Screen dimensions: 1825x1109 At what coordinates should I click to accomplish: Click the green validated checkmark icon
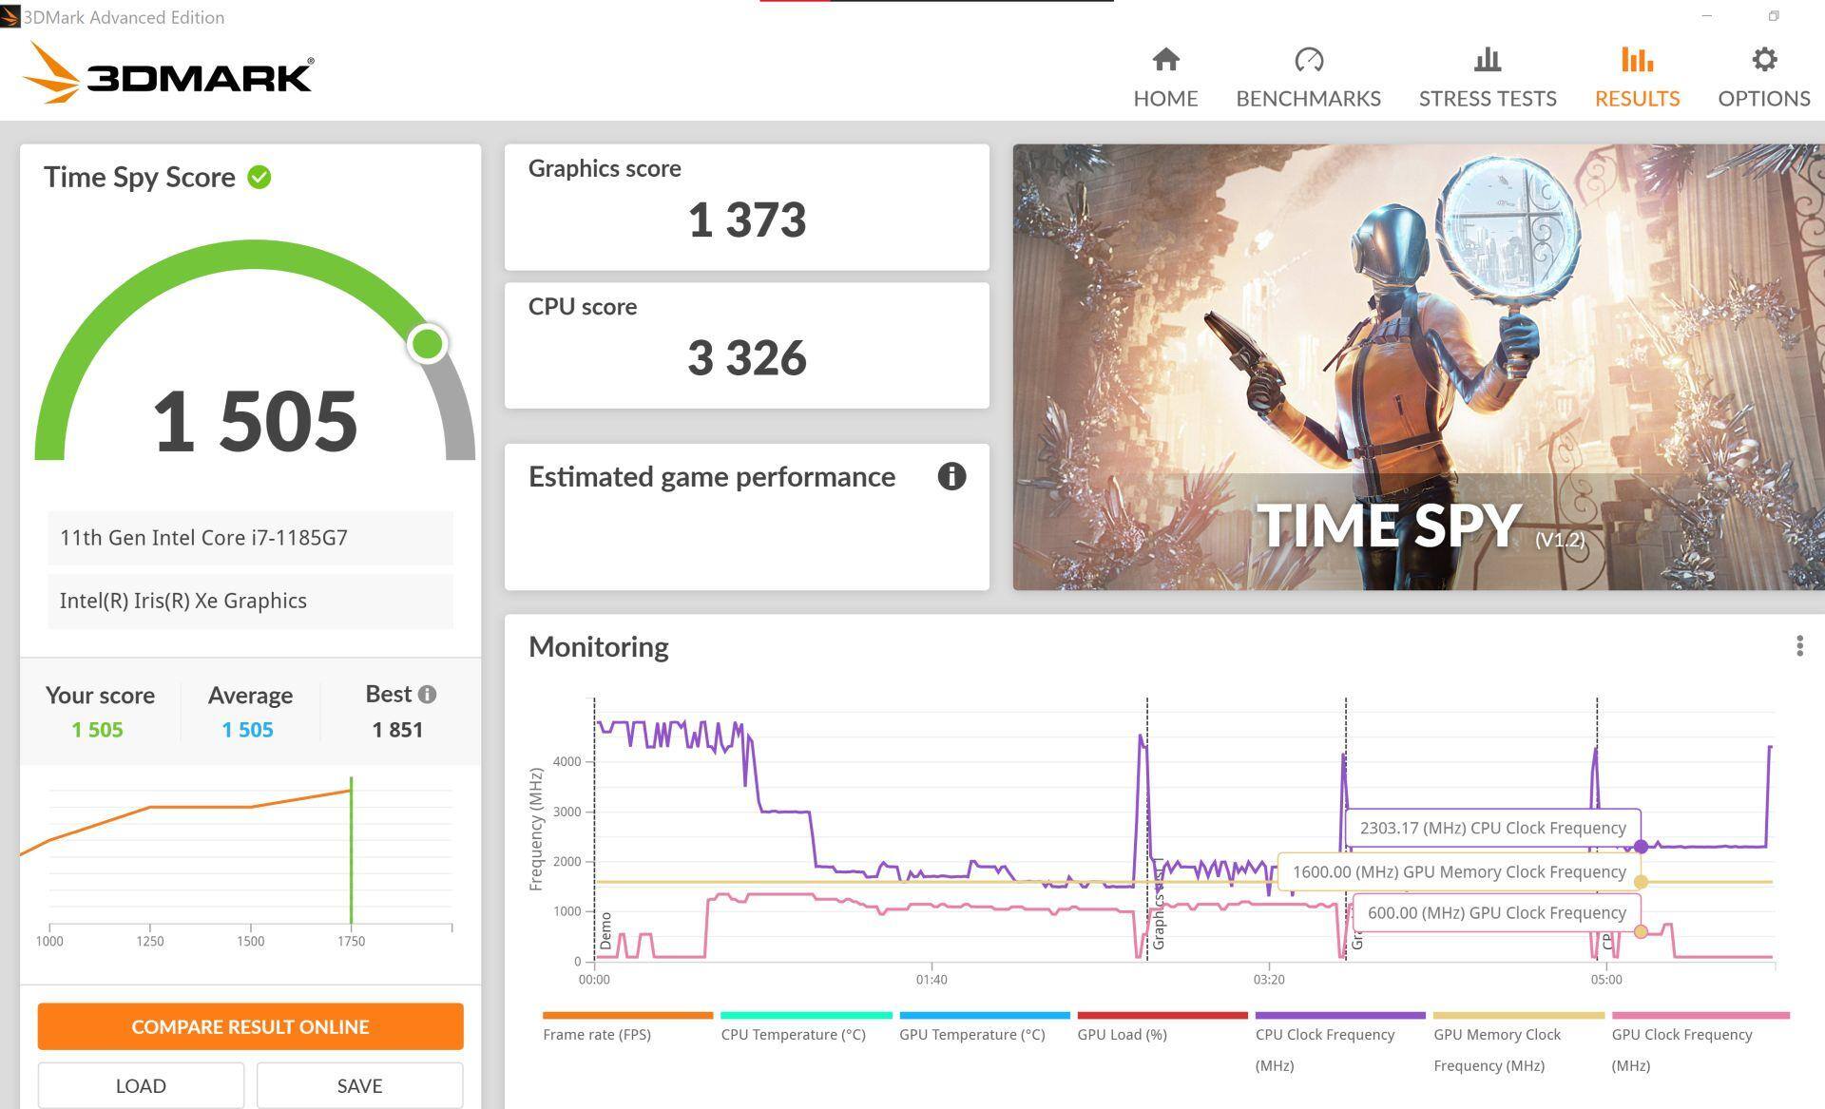[x=259, y=178]
